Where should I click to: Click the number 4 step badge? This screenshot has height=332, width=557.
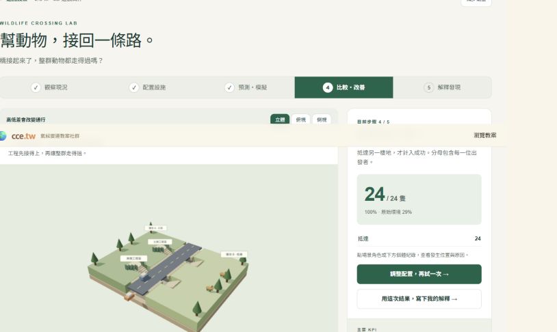tap(328, 87)
